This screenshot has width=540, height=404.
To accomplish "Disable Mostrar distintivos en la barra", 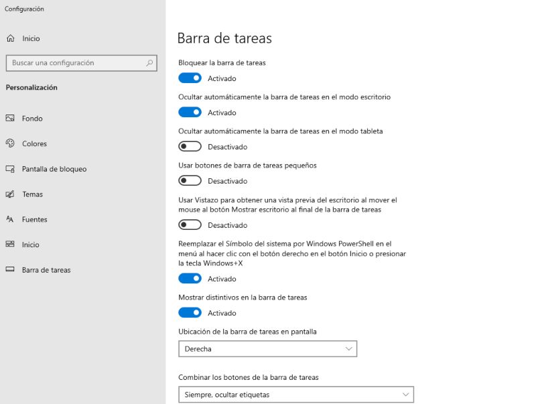I will pos(190,312).
